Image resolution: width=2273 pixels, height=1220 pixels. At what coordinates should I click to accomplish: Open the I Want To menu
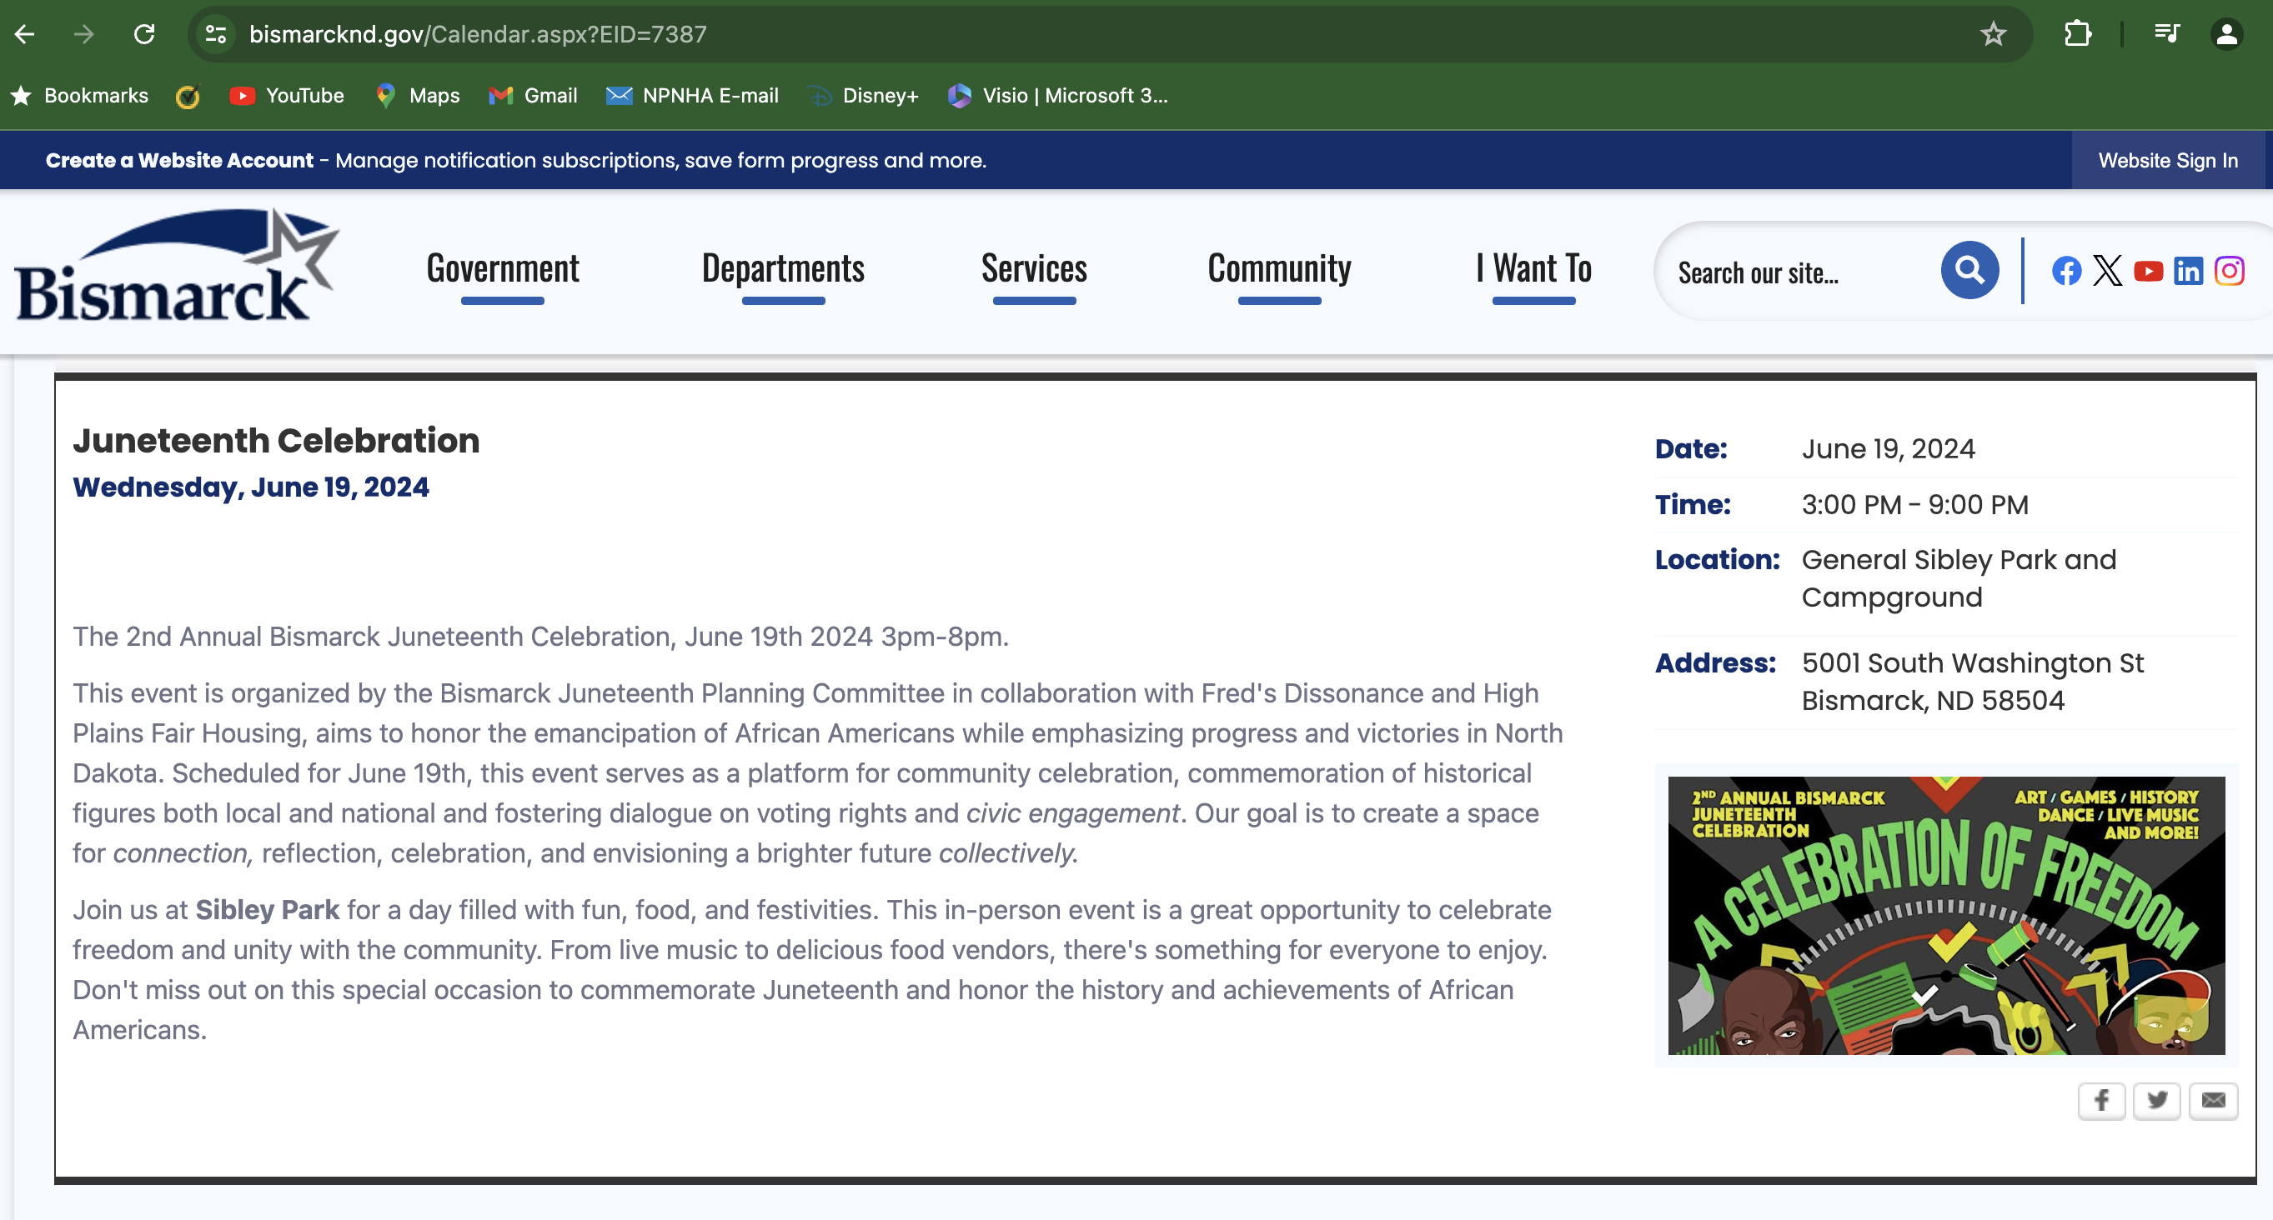1533,269
